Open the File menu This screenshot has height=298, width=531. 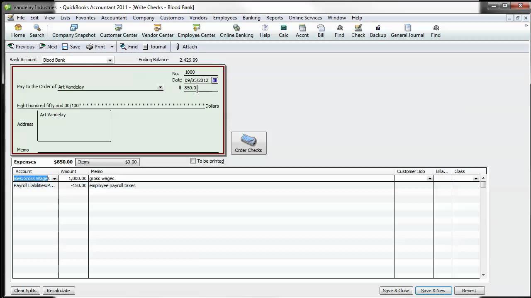(x=20, y=18)
